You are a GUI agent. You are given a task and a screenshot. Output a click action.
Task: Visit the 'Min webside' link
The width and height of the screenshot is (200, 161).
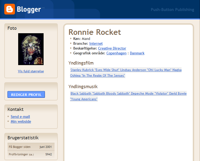pos(21,121)
